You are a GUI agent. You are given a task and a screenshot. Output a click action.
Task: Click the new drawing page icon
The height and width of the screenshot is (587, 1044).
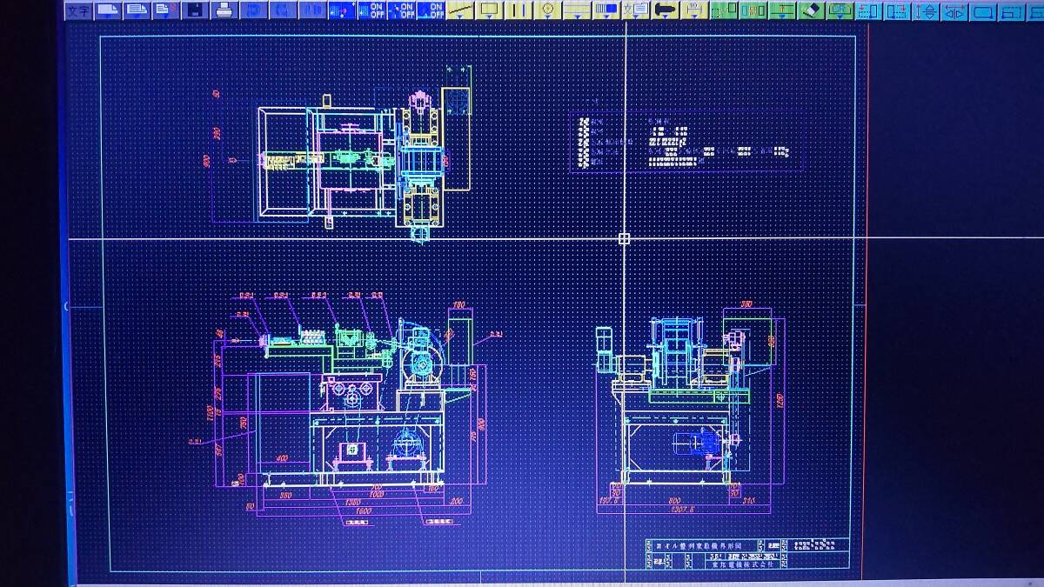(108, 10)
